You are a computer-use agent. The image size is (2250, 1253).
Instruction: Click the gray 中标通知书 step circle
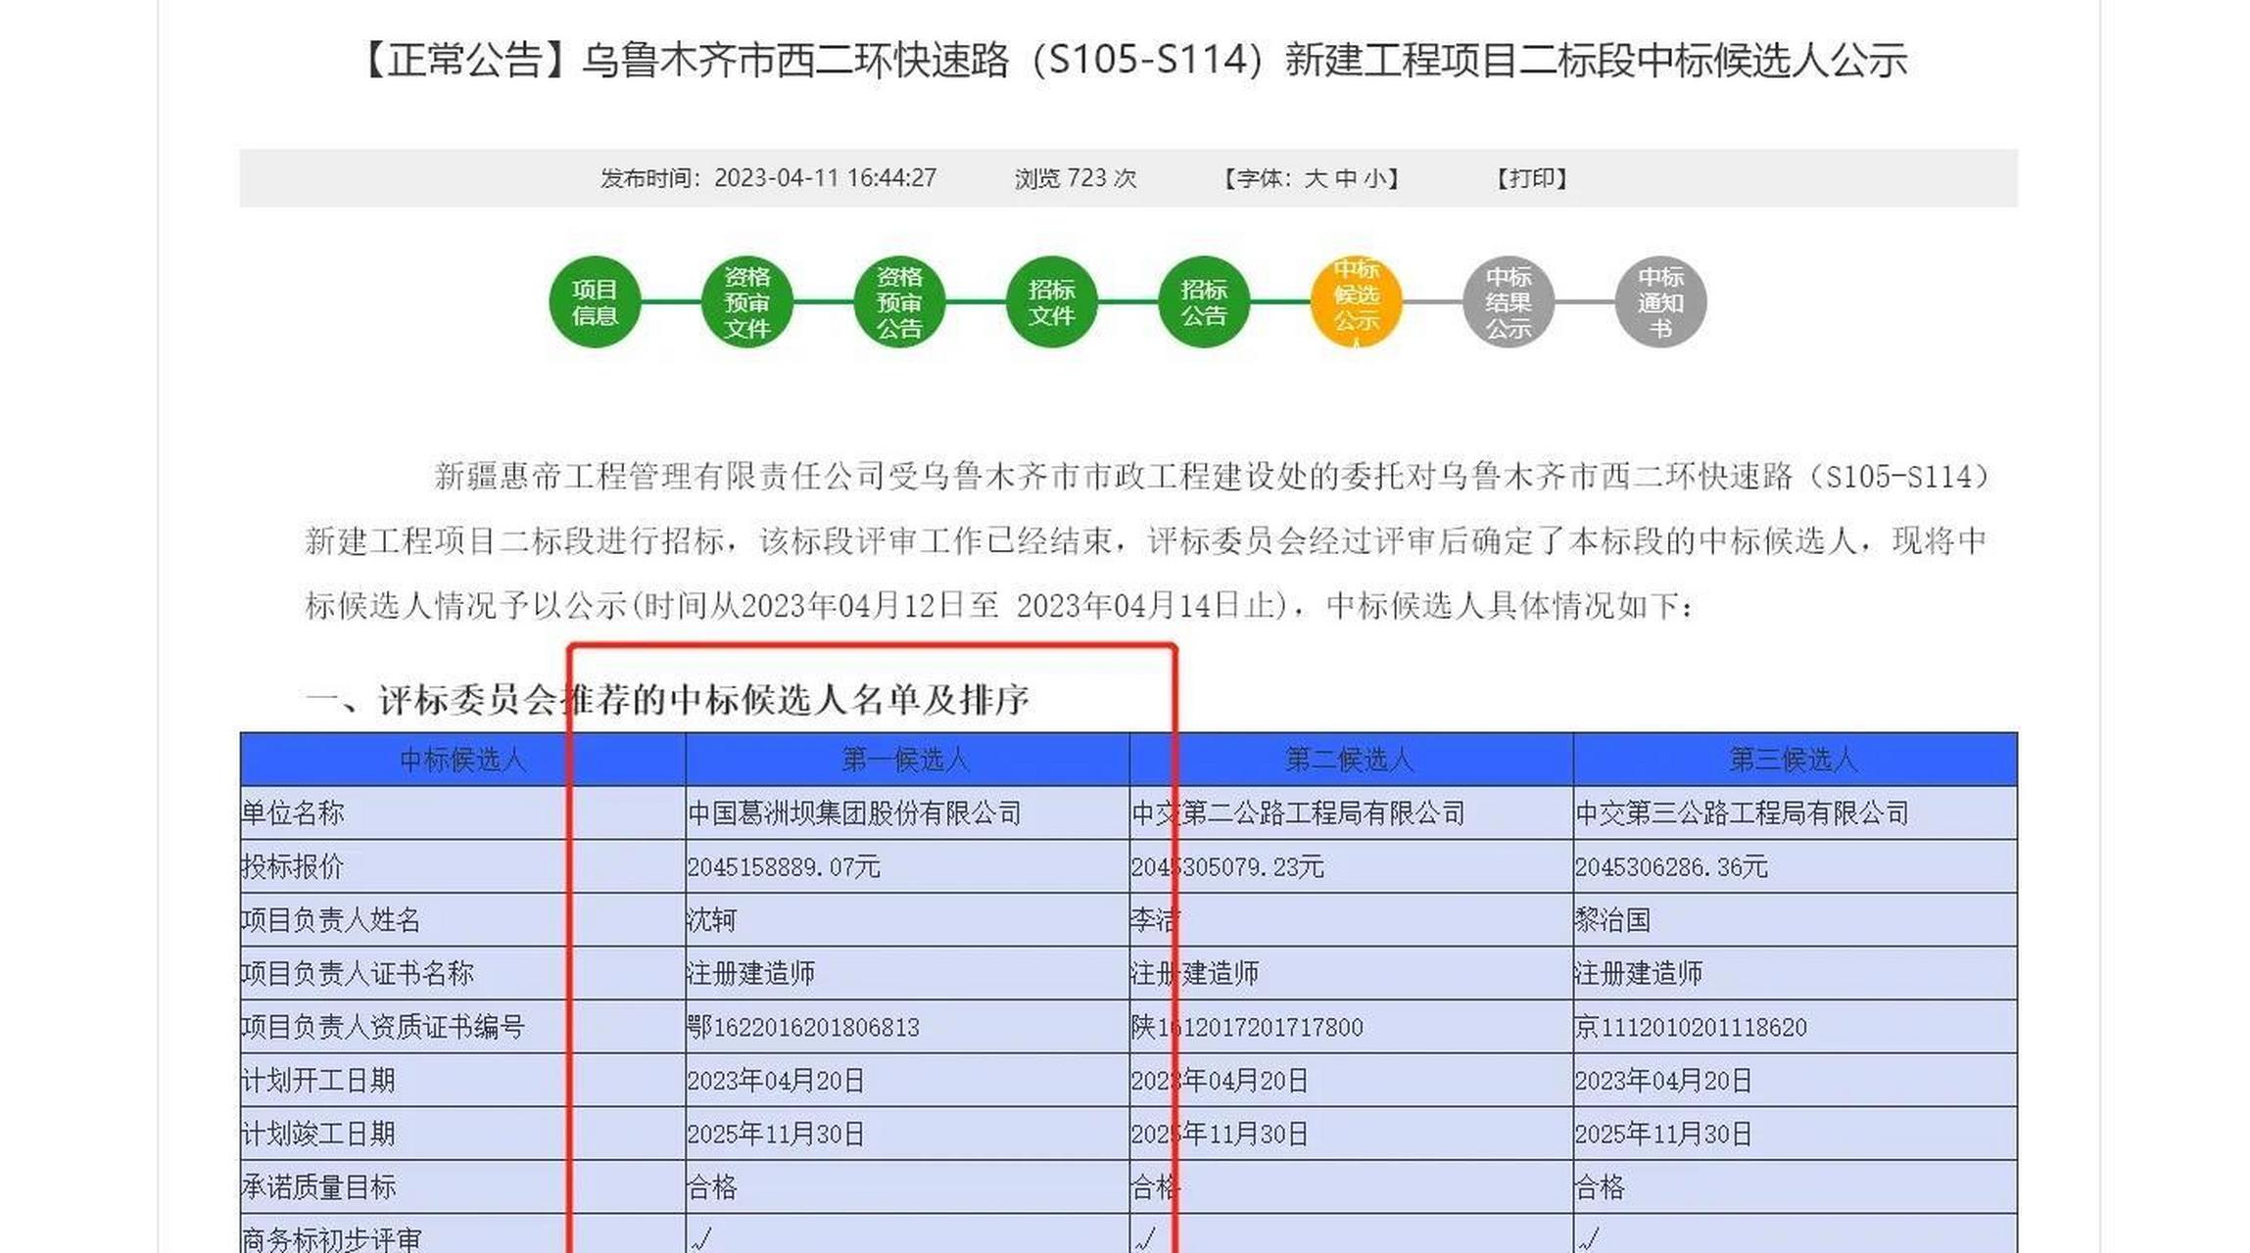click(x=1660, y=302)
